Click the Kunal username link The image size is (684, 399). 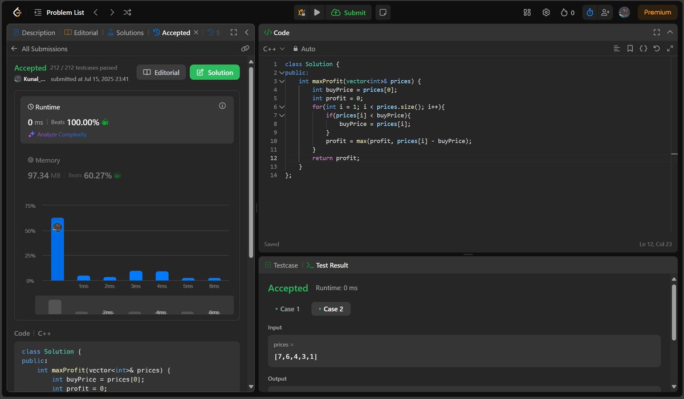(x=34, y=79)
